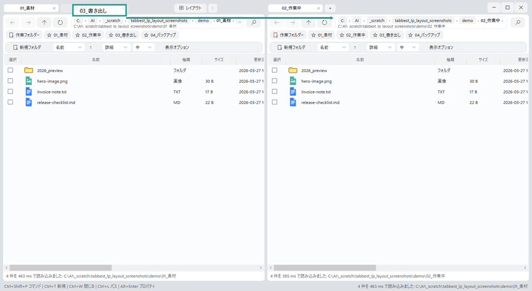Check release-checklist.md checkbox in right pane
This screenshot has width=532, height=291.
coord(275,102)
